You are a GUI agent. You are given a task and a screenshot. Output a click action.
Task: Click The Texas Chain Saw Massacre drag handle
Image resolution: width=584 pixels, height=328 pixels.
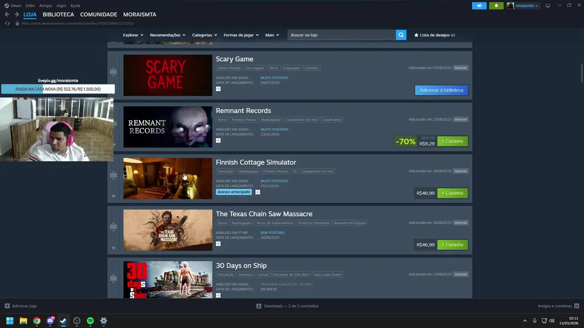tap(114, 227)
